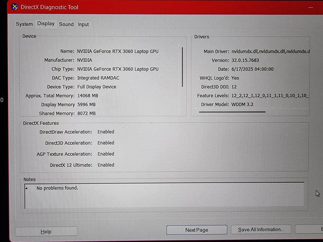Image resolution: width=323 pixels, height=242 pixels.
Task: Click the 8072 MB shared memory value
Action: [86, 113]
